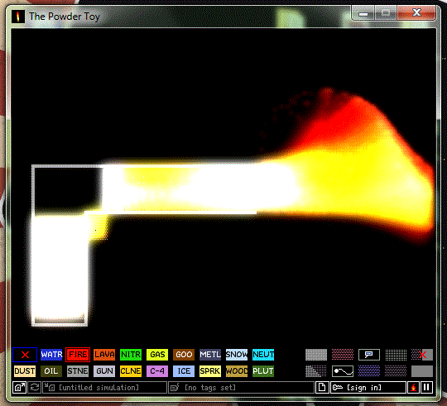Minimize the Powder Toy window

click(363, 13)
